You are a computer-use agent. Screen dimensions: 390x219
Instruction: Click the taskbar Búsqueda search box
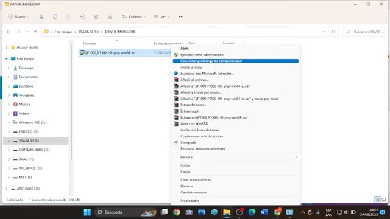coord(127,212)
